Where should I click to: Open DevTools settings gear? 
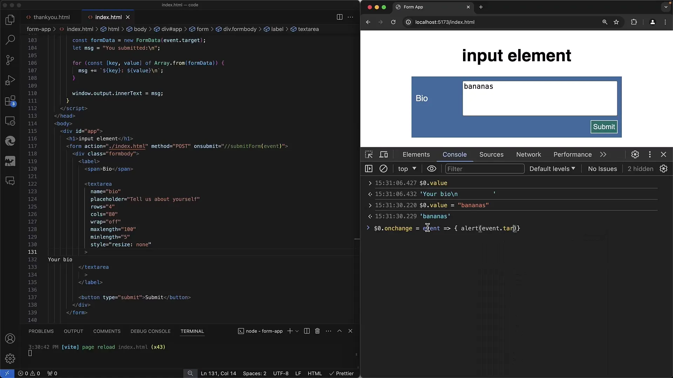pos(635,154)
